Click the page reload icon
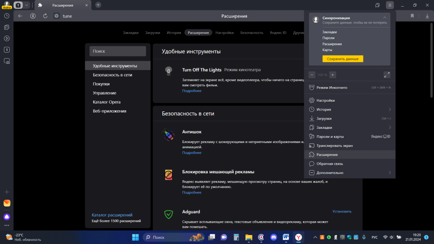The image size is (434, 244). point(45,16)
